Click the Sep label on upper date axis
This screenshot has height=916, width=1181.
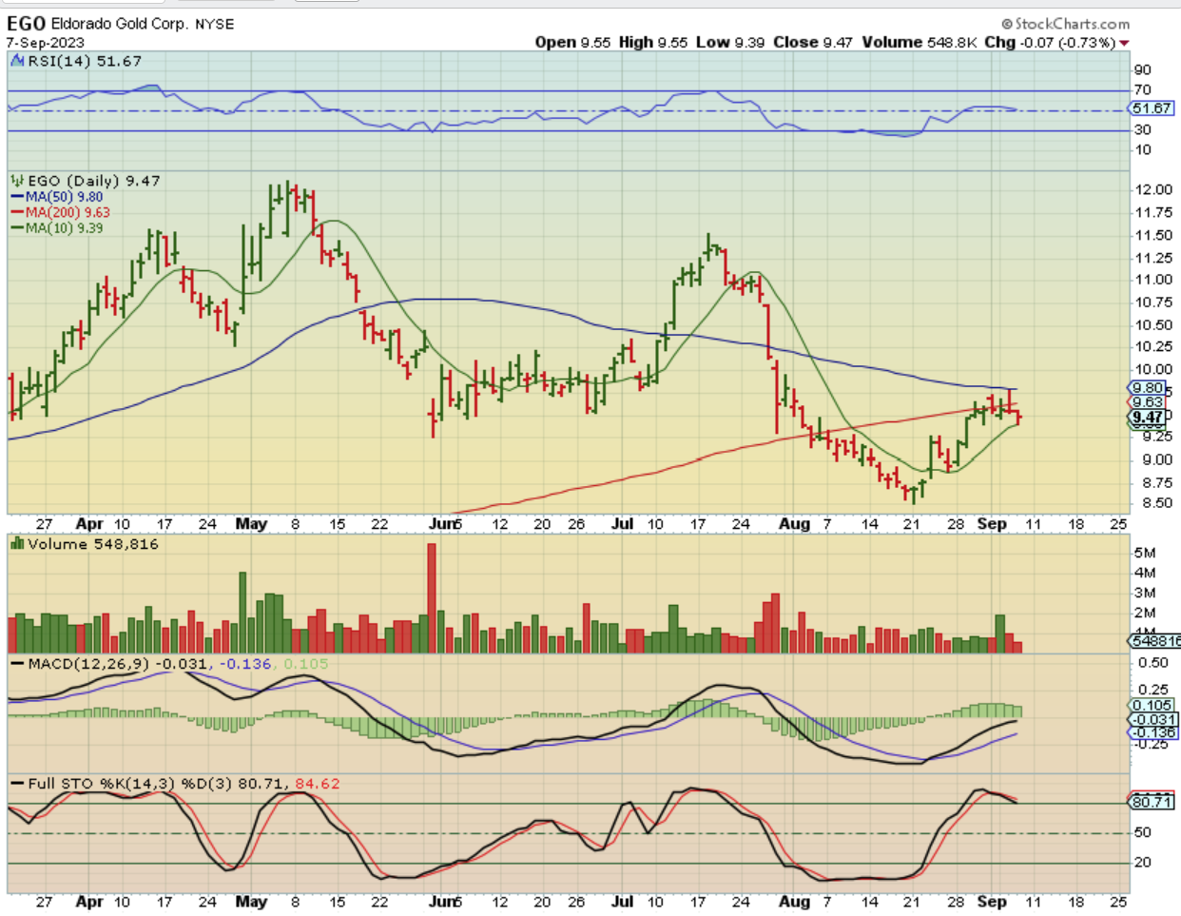point(992,524)
